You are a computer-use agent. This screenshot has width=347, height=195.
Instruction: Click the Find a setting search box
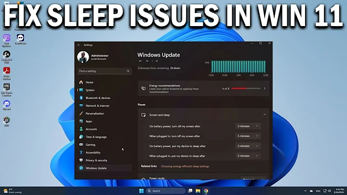pos(105,71)
